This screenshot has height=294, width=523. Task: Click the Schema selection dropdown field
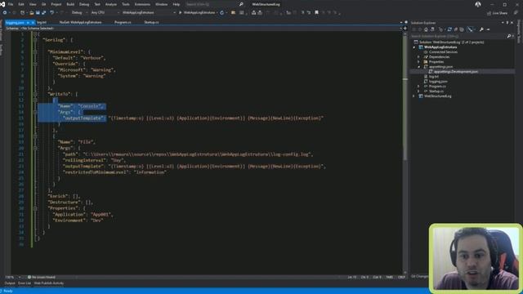203,29
